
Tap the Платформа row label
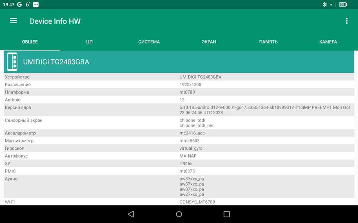point(17,92)
